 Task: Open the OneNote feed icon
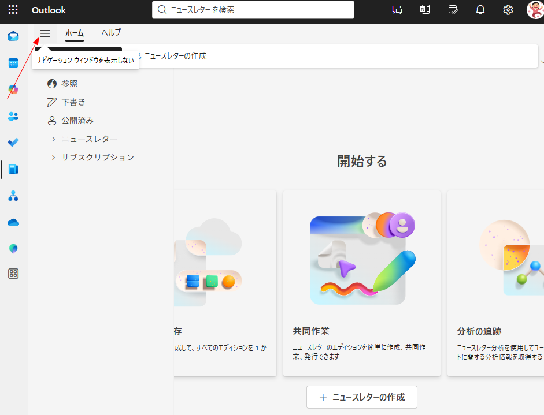click(x=424, y=10)
